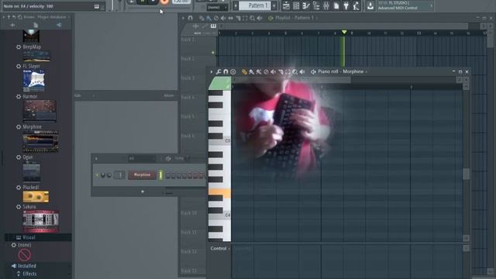The width and height of the screenshot is (496, 279).
Task: Open the All filter dropdown in Channel rack
Action: tap(142, 158)
